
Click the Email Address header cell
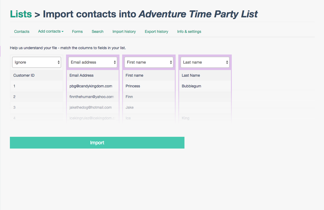pos(82,75)
